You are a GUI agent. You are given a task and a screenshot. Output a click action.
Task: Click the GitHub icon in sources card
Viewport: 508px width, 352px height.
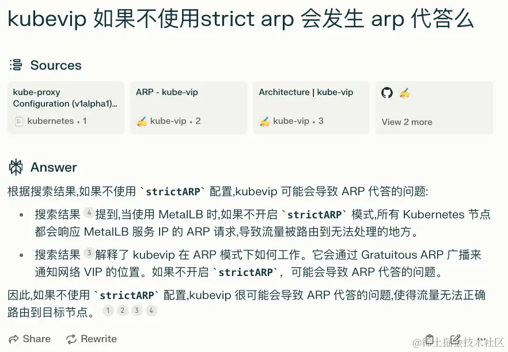coord(387,93)
